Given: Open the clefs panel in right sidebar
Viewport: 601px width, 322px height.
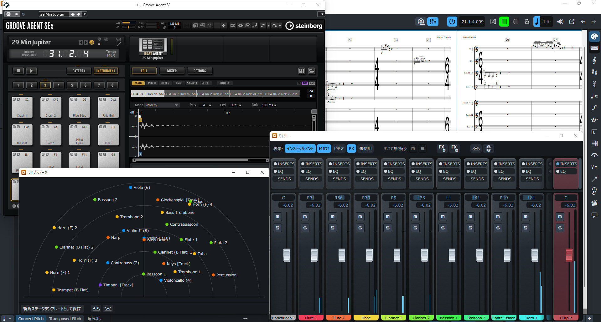Looking at the screenshot, I should coord(594,60).
